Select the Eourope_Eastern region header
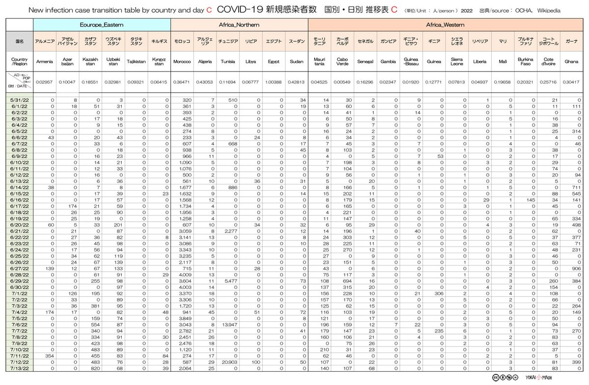The height and width of the screenshot is (385, 589). point(102,24)
